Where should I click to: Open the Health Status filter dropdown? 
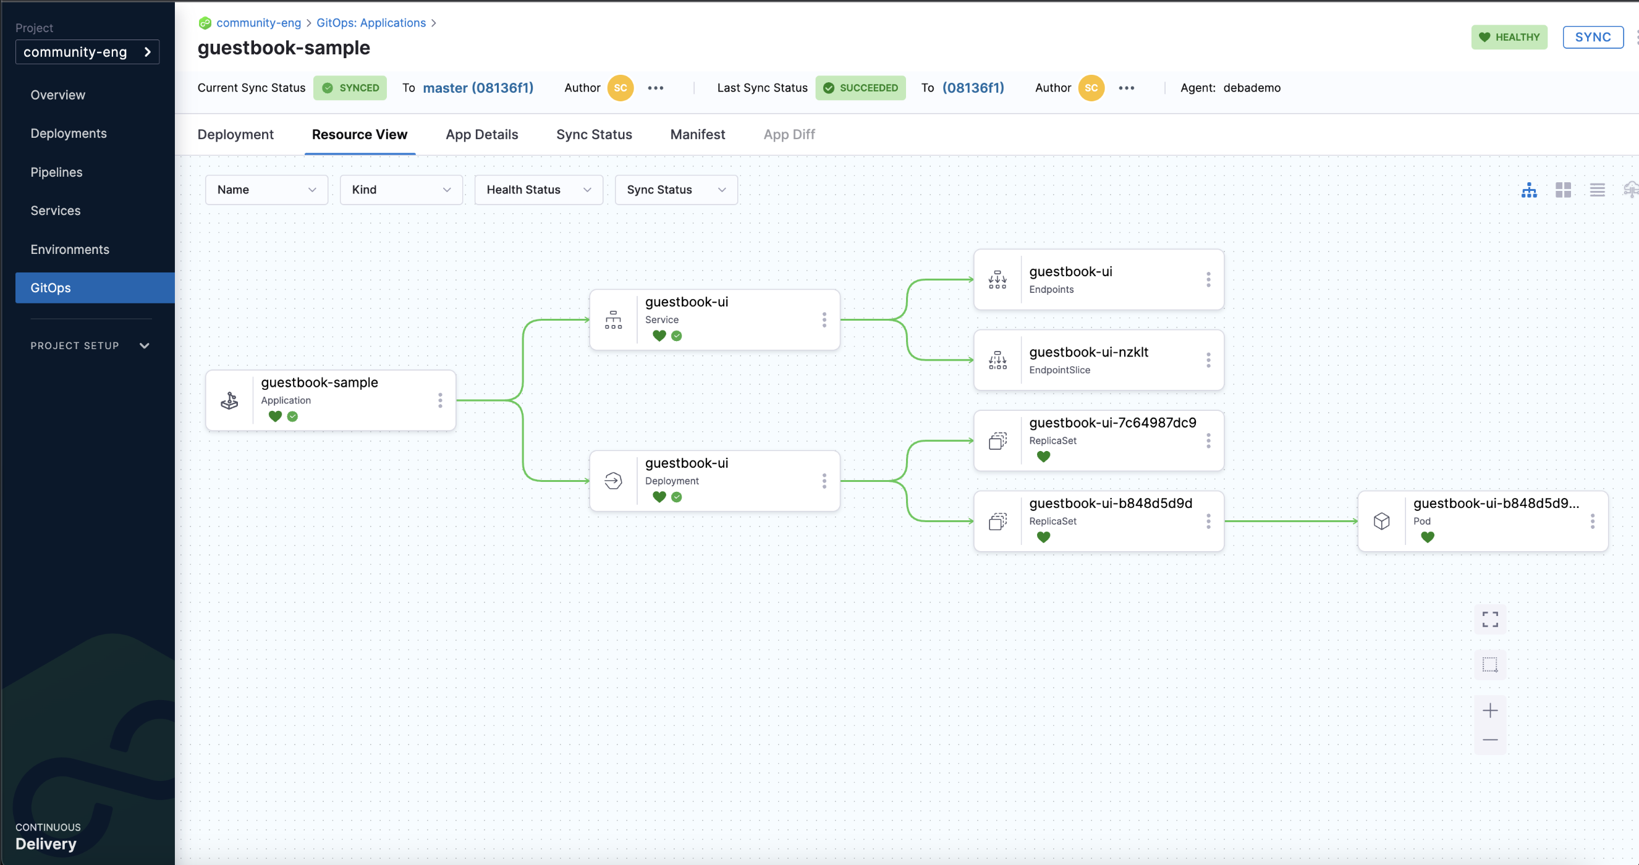[x=538, y=190]
